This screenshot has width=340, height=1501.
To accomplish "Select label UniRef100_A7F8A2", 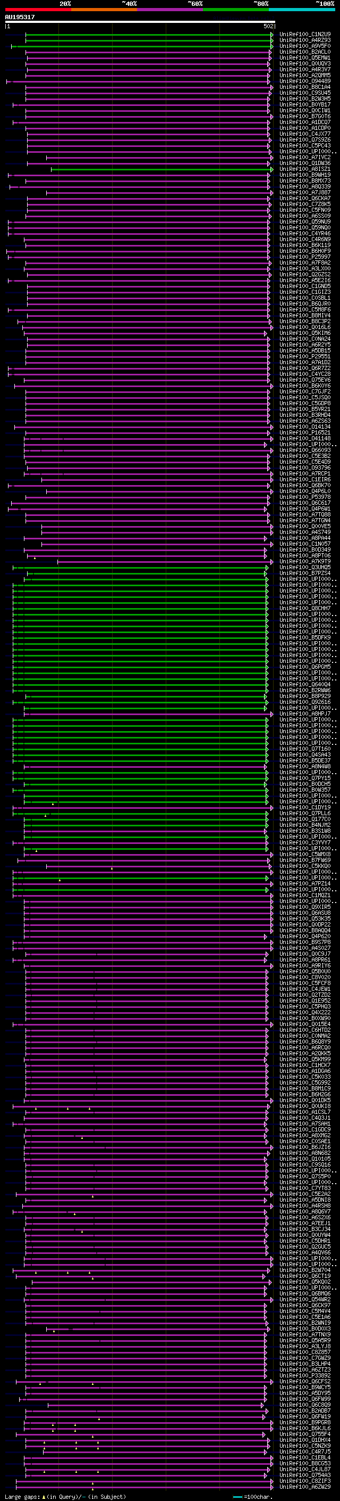I will (x=305, y=263).
